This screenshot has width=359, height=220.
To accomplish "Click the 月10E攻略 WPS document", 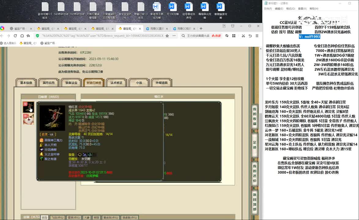I will pyautogui.click(x=173, y=9).
